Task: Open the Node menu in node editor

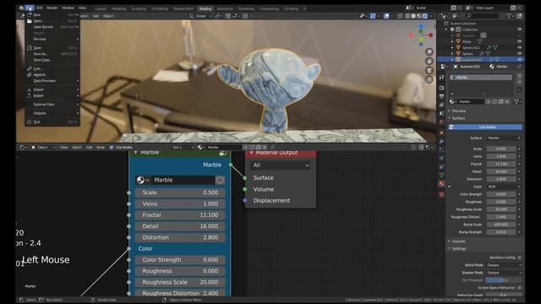Action: click(101, 147)
